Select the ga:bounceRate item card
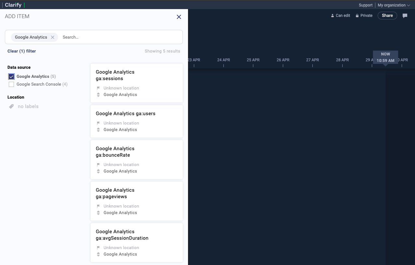Screen dimensions: 415x265 tap(137, 160)
